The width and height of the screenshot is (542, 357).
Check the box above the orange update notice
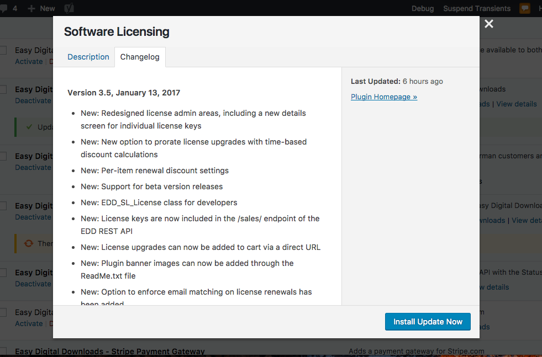coord(3,206)
